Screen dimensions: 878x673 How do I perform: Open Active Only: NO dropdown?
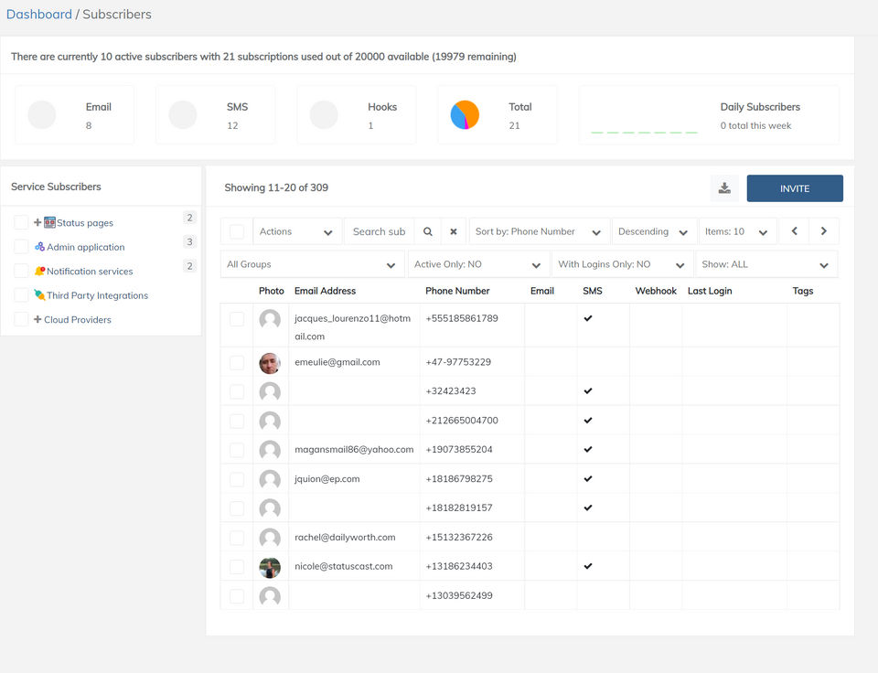478,264
